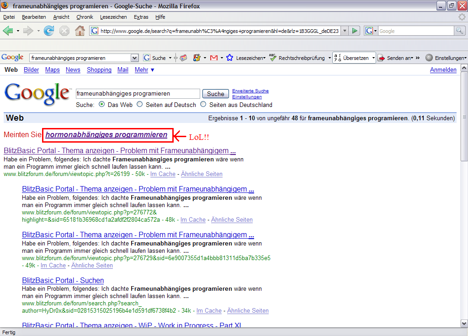The image size is (468, 336).
Task: Click the Firefox back arrow button
Action: (8, 31)
